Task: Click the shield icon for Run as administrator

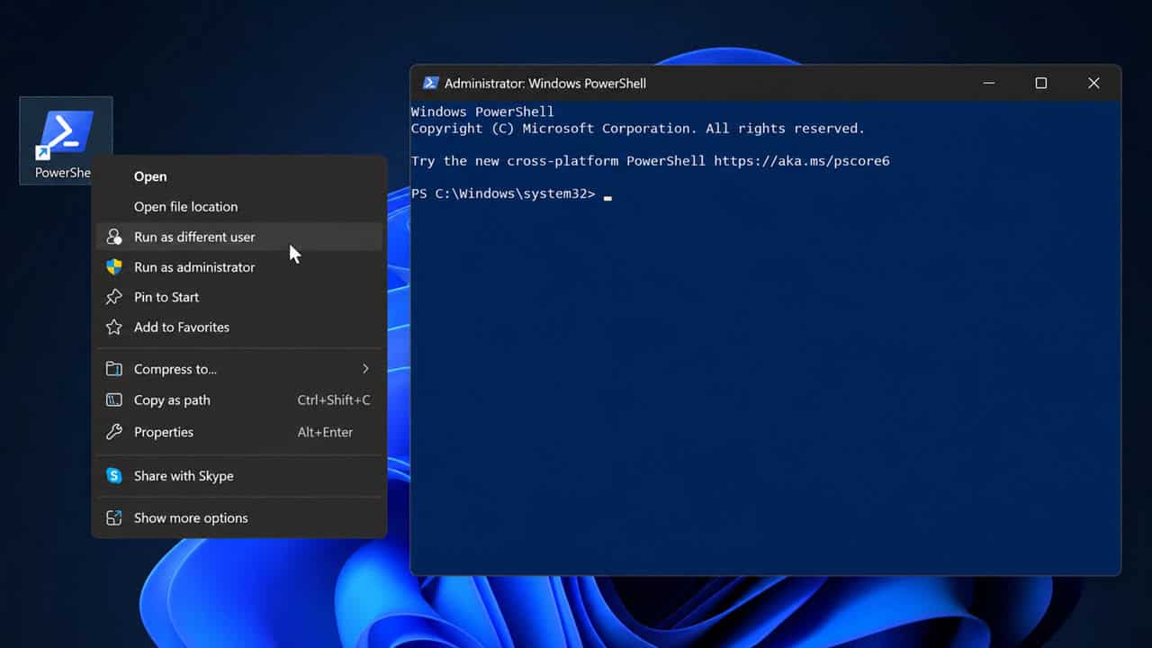Action: [x=114, y=267]
